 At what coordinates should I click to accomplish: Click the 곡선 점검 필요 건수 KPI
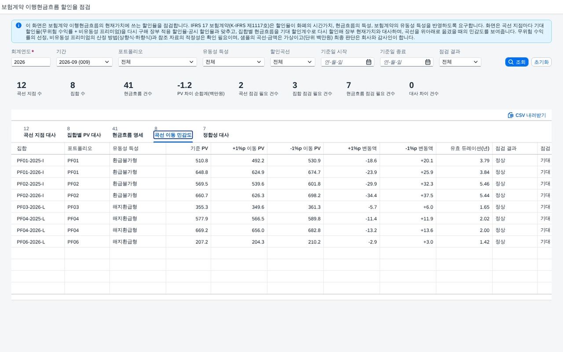[258, 88]
